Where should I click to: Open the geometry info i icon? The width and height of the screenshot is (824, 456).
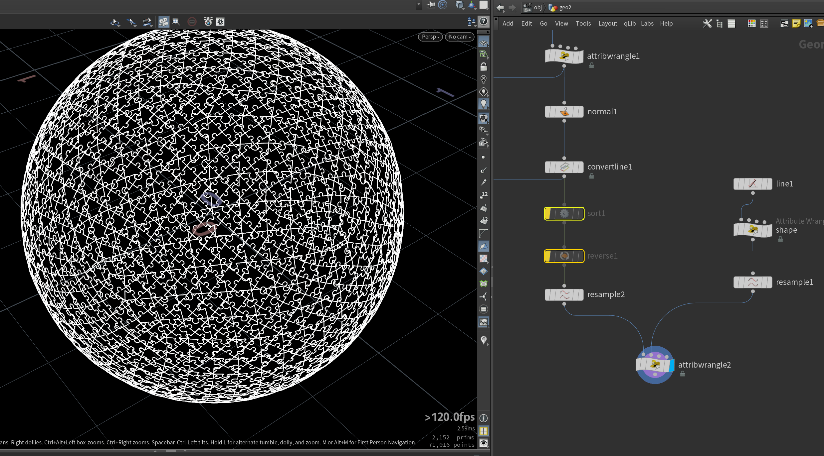click(x=484, y=418)
